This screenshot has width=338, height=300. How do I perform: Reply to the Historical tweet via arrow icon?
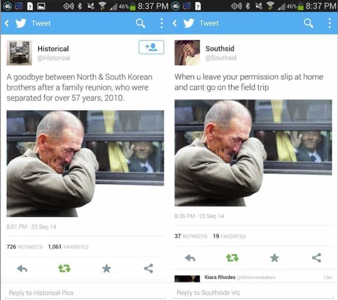point(22,269)
